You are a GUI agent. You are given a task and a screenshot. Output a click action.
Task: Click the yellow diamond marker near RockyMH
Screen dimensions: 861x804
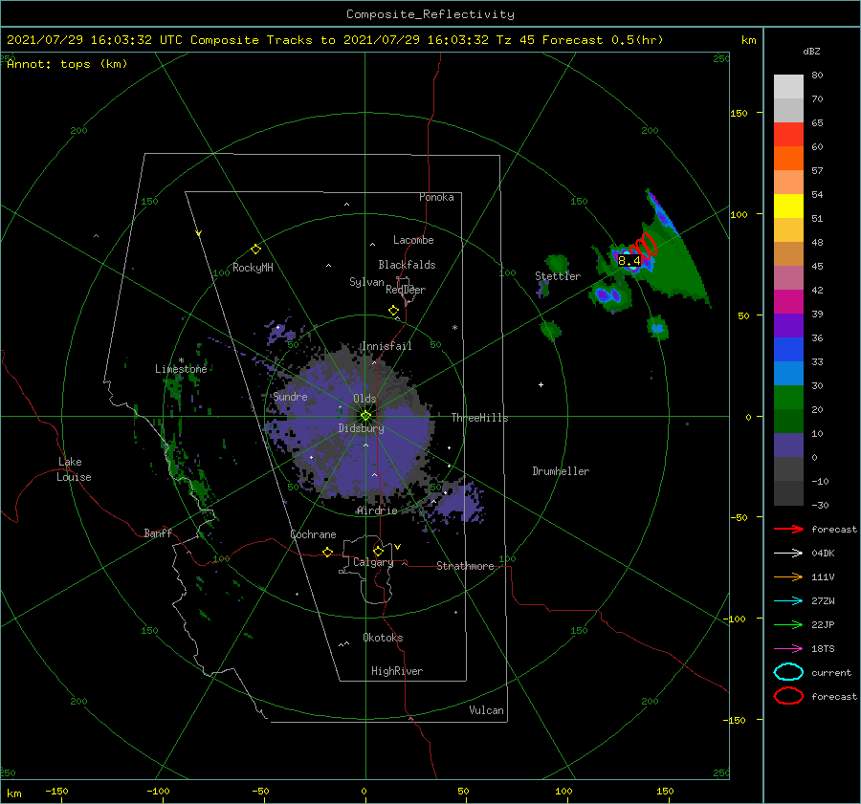255,250
